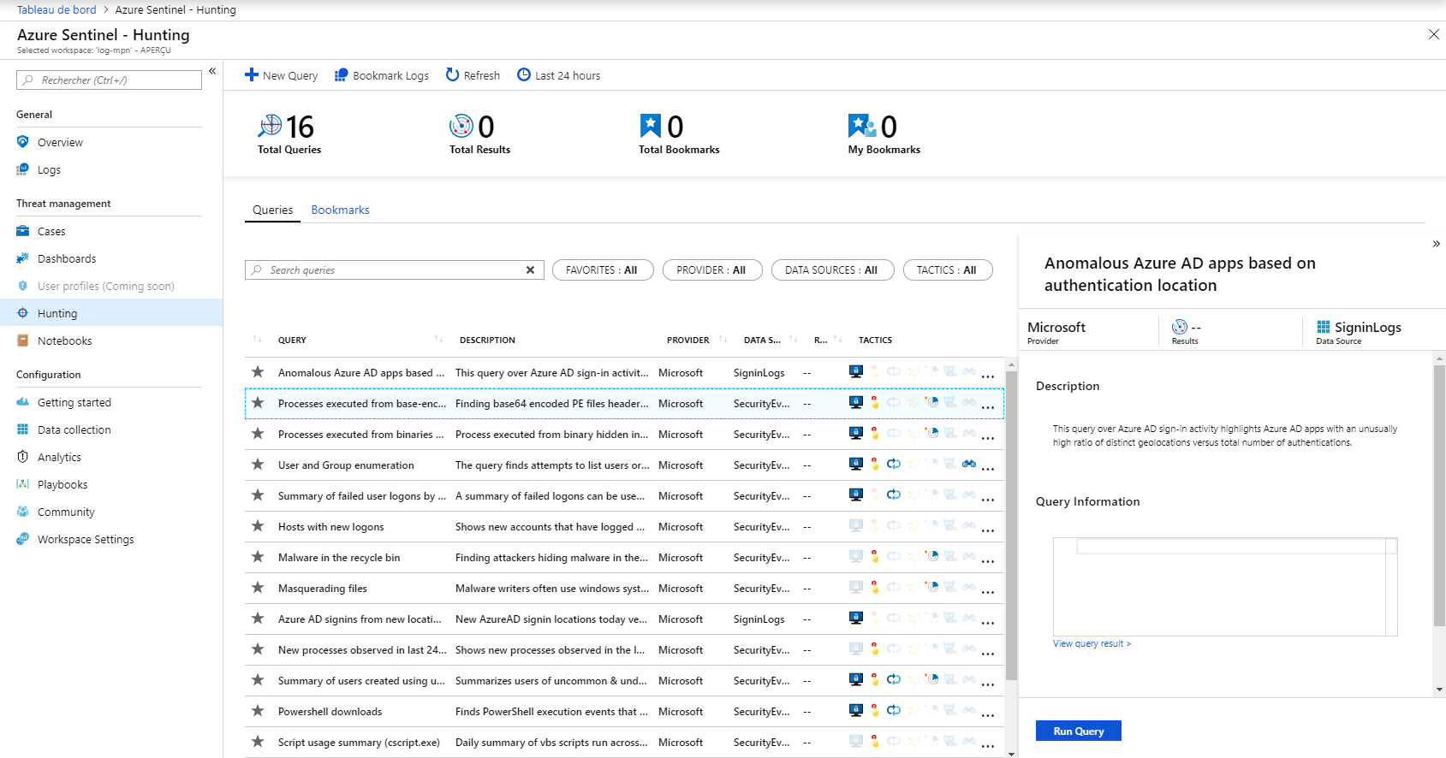Screen dimensions: 1446x758
Task: Favorite Azure AD signins from new locations star
Action: click(x=258, y=619)
